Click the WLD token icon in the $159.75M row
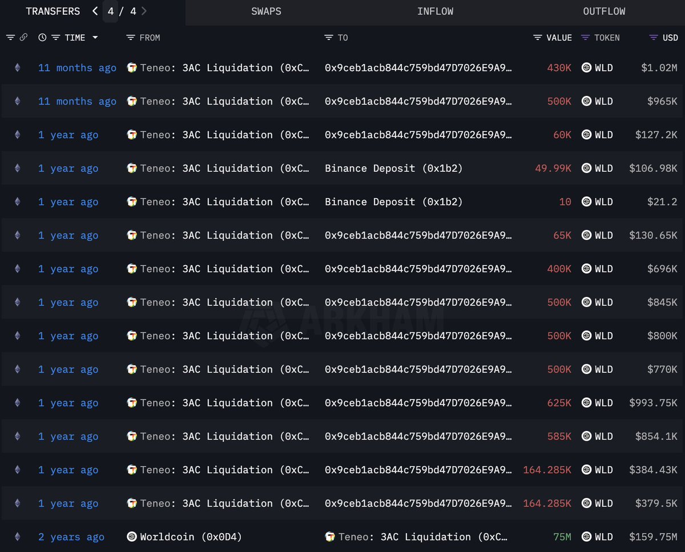The width and height of the screenshot is (685, 552). [586, 537]
